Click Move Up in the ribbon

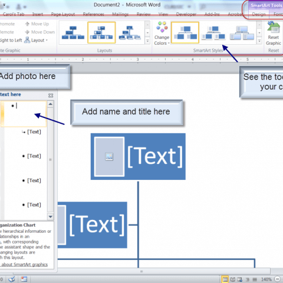pyautogui.click(x=37, y=24)
